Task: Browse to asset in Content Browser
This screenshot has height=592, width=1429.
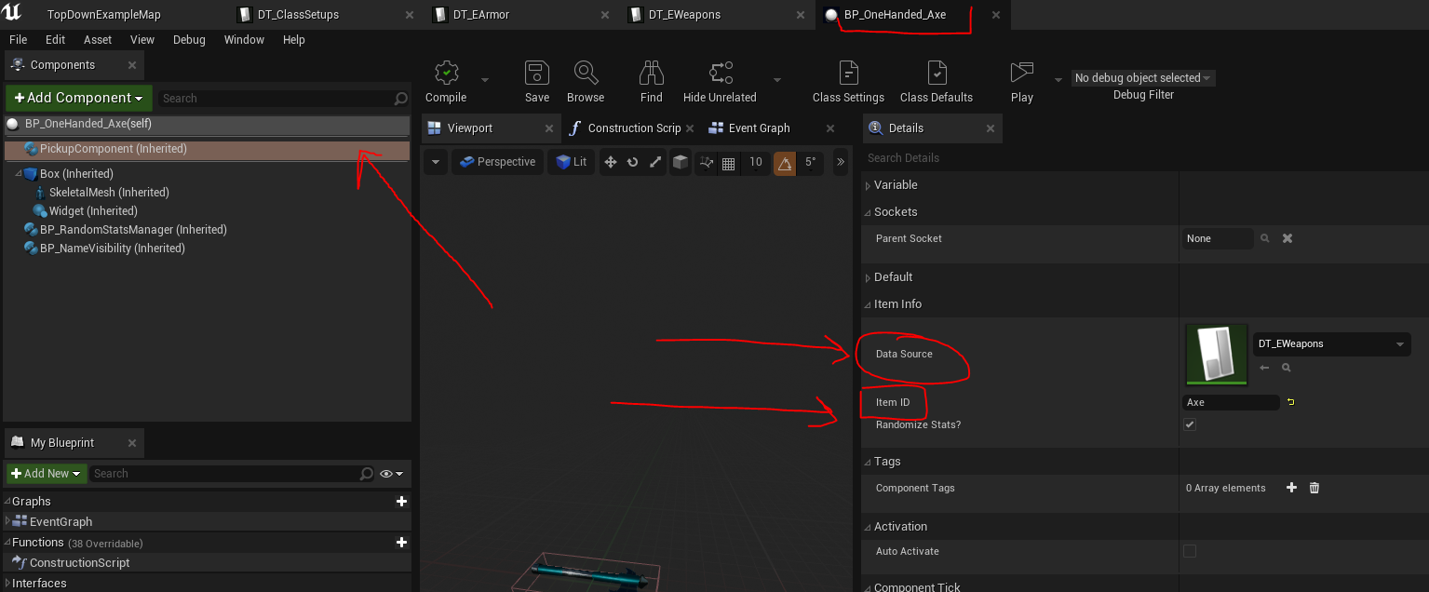Action: tap(586, 81)
